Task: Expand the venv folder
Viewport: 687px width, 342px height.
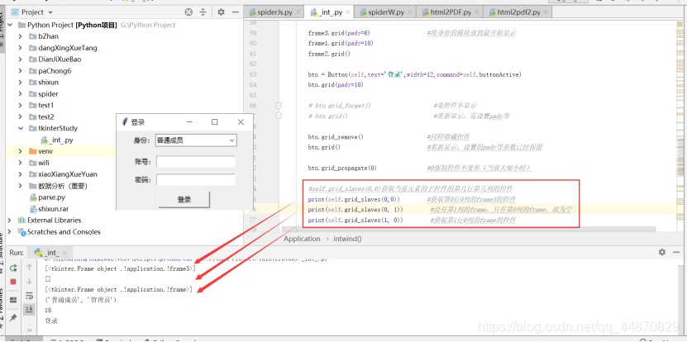Action: [20, 151]
